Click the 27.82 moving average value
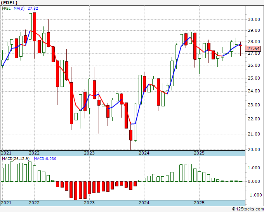264x212 pixels. pyautogui.click(x=33, y=9)
